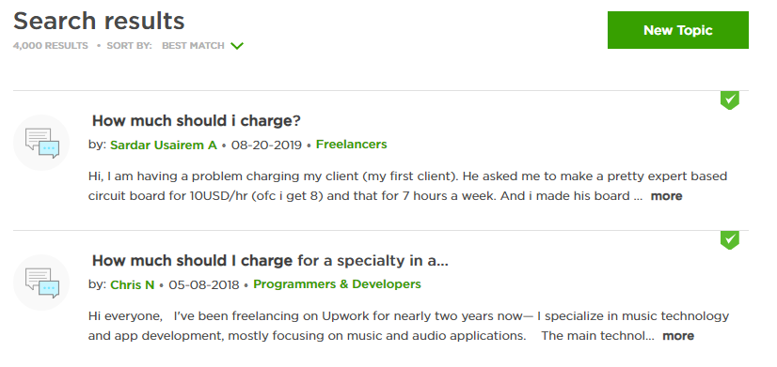Click the solved checkmark badge on second result
The height and width of the screenshot is (367, 777).
point(729,240)
